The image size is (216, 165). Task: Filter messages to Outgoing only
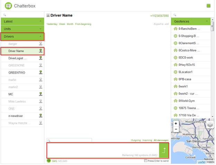136,140
